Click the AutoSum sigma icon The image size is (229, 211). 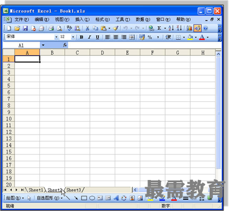tap(159, 28)
